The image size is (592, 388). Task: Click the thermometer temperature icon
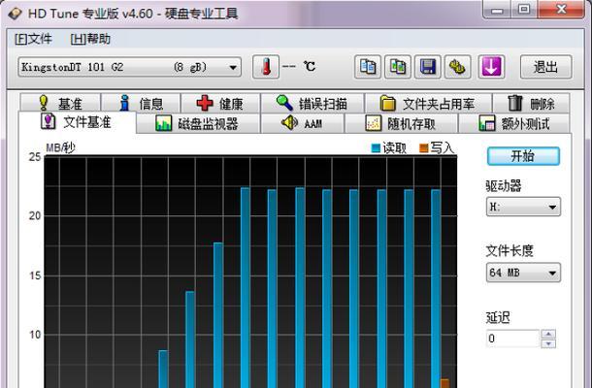(x=266, y=67)
